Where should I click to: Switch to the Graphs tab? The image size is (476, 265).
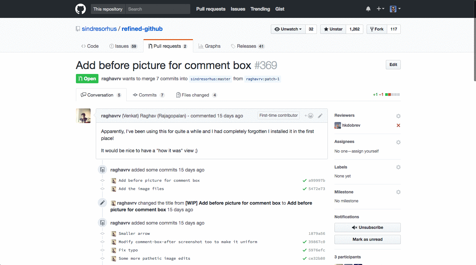point(209,46)
